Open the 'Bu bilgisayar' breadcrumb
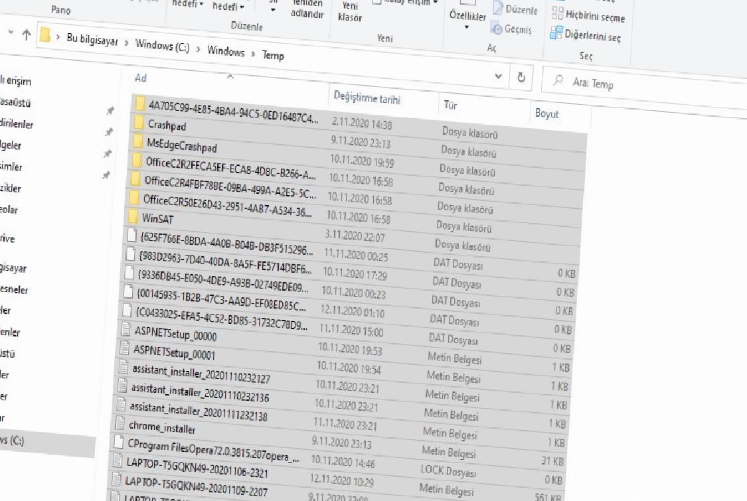 tap(92, 40)
